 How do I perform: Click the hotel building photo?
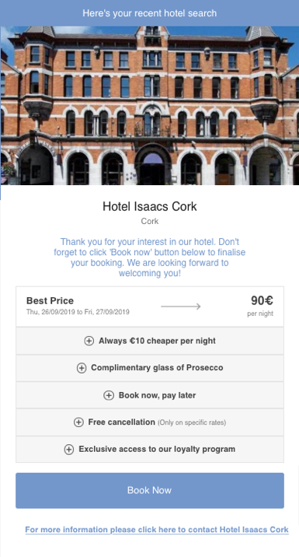point(150,106)
